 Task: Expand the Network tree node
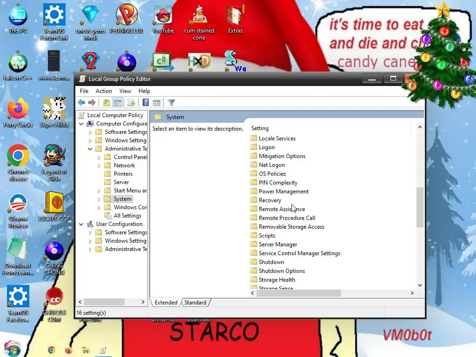pyautogui.click(x=99, y=166)
